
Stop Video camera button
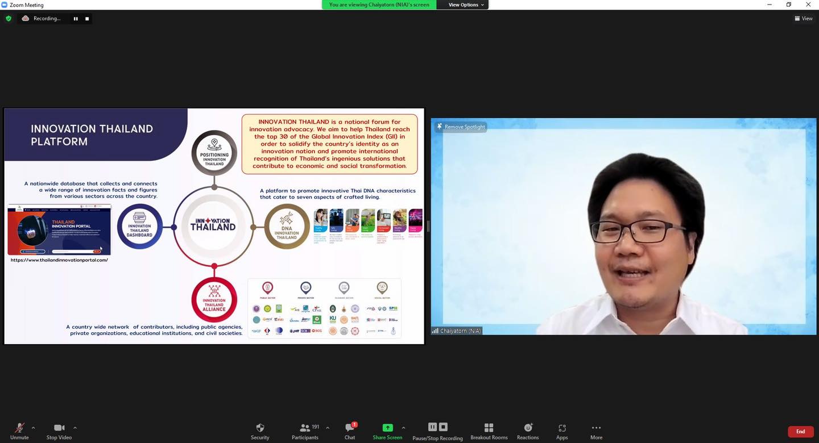coord(59,431)
